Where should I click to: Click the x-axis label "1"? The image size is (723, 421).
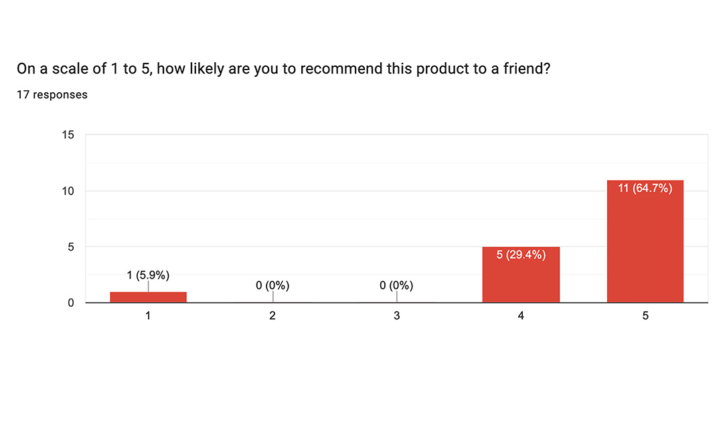coord(148,316)
